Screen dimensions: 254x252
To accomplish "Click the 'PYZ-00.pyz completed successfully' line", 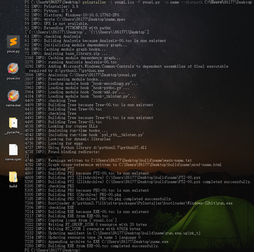I will tap(138, 182).
